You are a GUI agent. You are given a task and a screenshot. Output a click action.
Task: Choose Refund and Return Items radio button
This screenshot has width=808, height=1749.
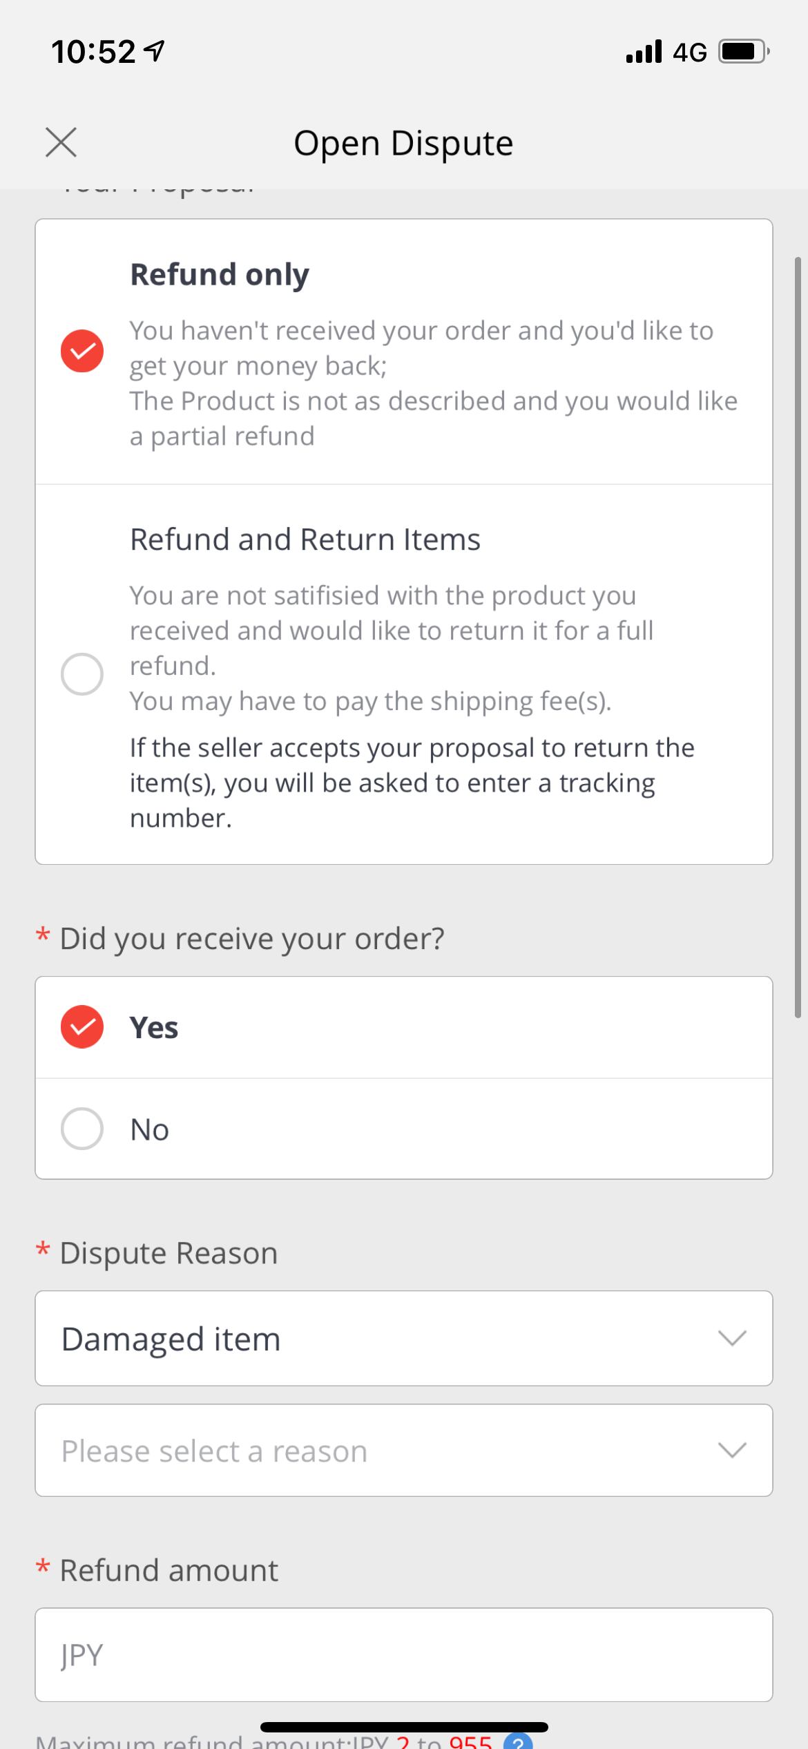[82, 673]
